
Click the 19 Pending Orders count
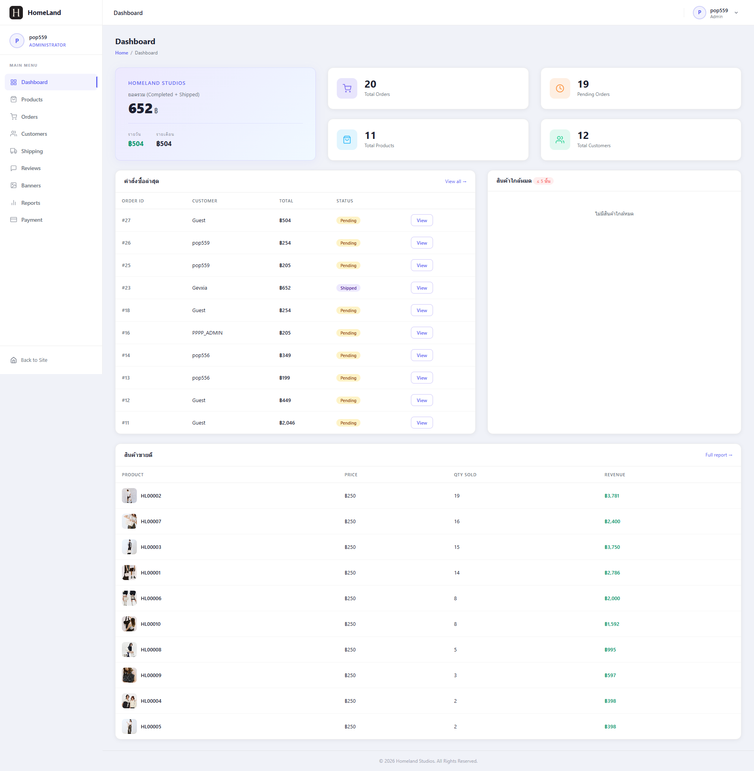(583, 84)
